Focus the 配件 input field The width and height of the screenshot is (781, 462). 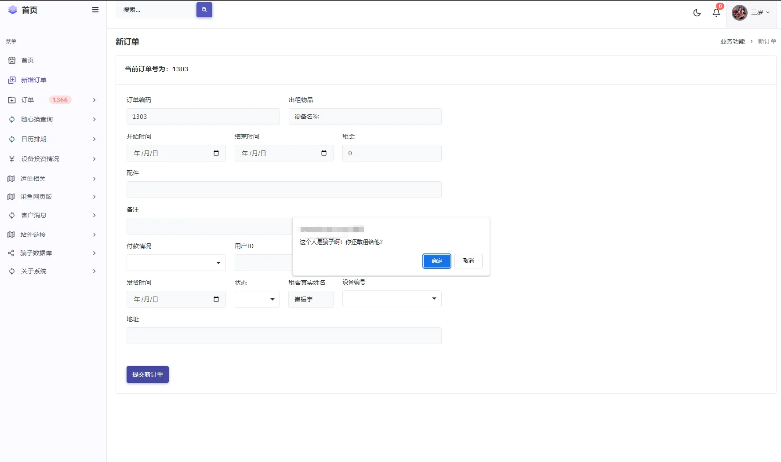coord(284,190)
